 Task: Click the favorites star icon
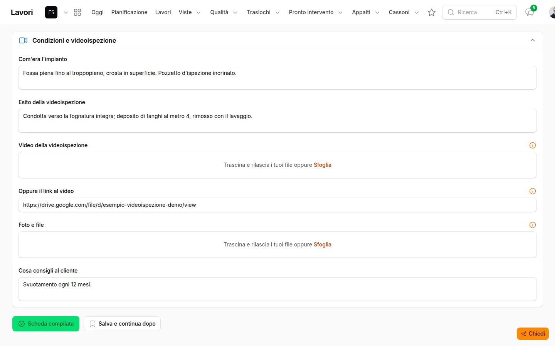432,12
